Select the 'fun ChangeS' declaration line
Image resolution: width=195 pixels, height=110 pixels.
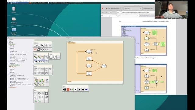tap(17, 83)
